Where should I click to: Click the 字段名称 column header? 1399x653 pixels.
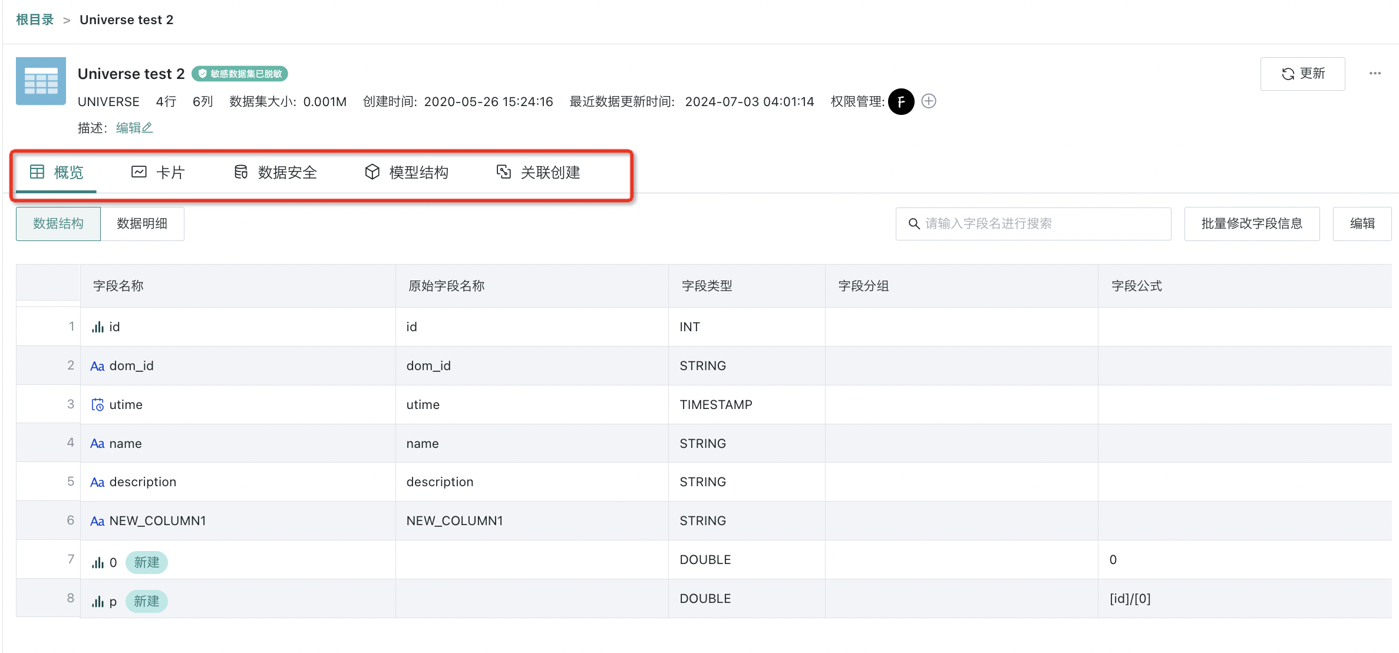click(x=237, y=286)
